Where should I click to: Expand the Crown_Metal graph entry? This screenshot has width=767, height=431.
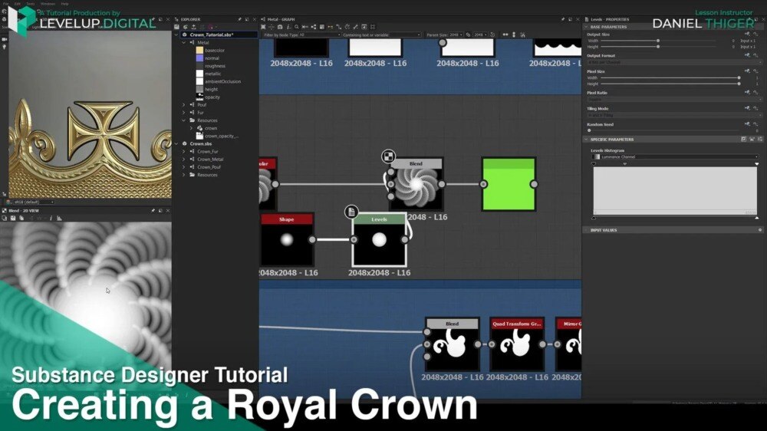[x=184, y=159]
